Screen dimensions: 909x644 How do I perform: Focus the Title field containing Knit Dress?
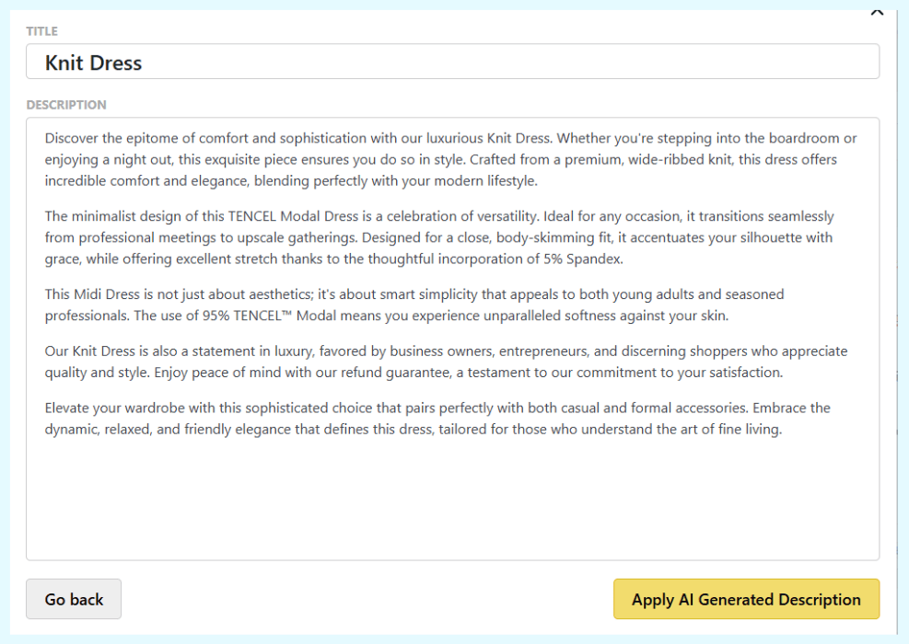[451, 63]
